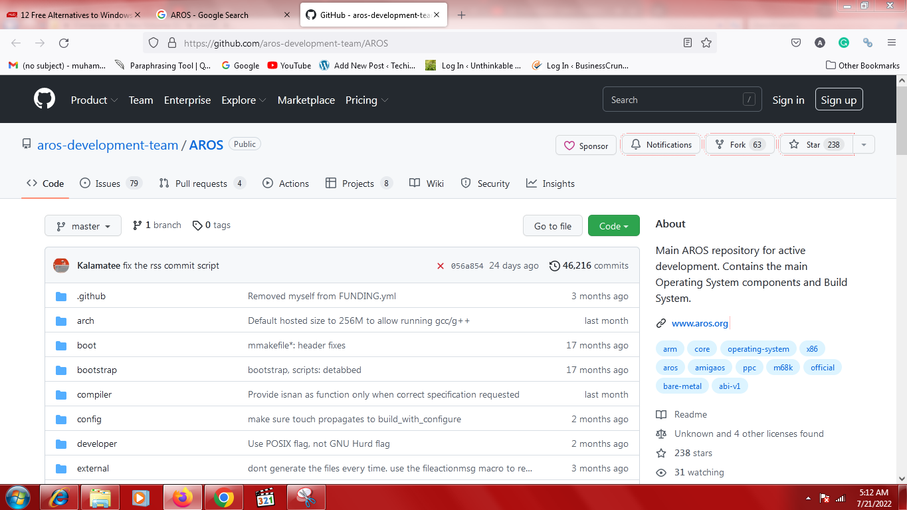Open Media Player Classic 321 taskbar icon
Screen dimensions: 907x510
click(x=265, y=497)
